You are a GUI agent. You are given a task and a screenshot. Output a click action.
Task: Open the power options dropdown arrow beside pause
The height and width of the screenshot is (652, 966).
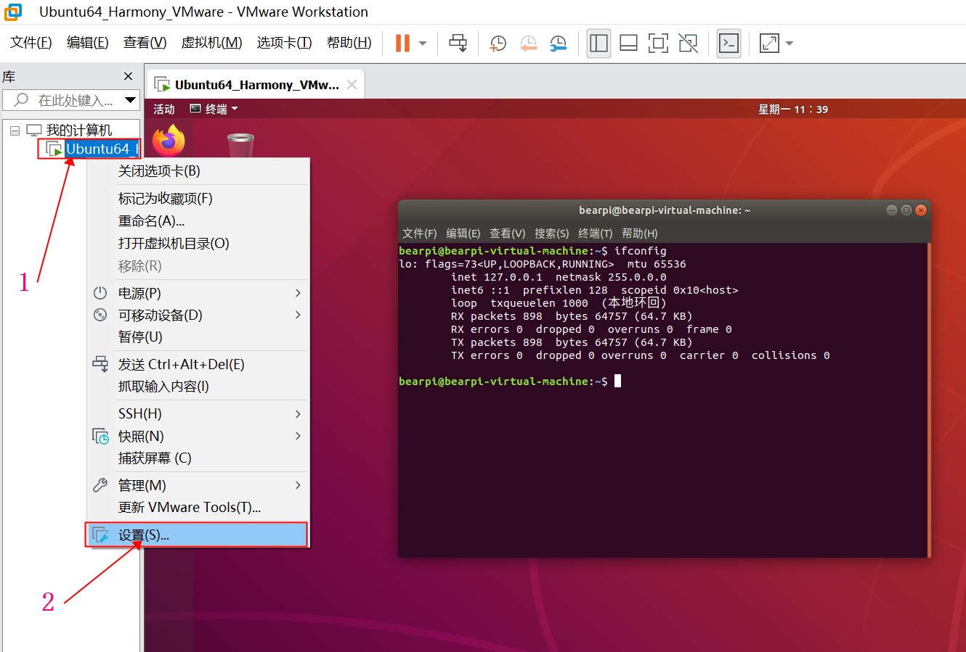pyautogui.click(x=423, y=44)
